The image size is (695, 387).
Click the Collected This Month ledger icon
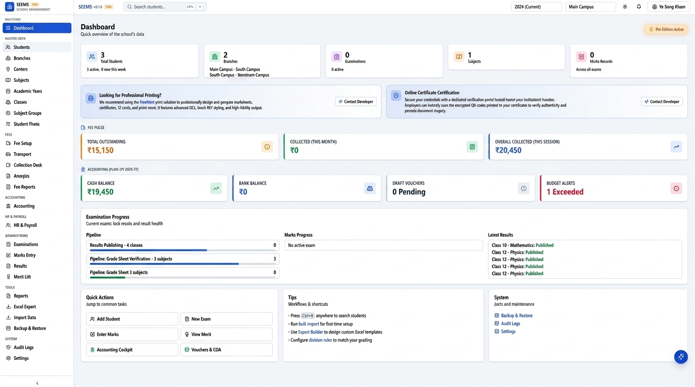coord(472,147)
